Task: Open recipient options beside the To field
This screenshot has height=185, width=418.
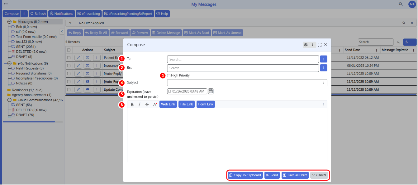Action: pos(324,59)
